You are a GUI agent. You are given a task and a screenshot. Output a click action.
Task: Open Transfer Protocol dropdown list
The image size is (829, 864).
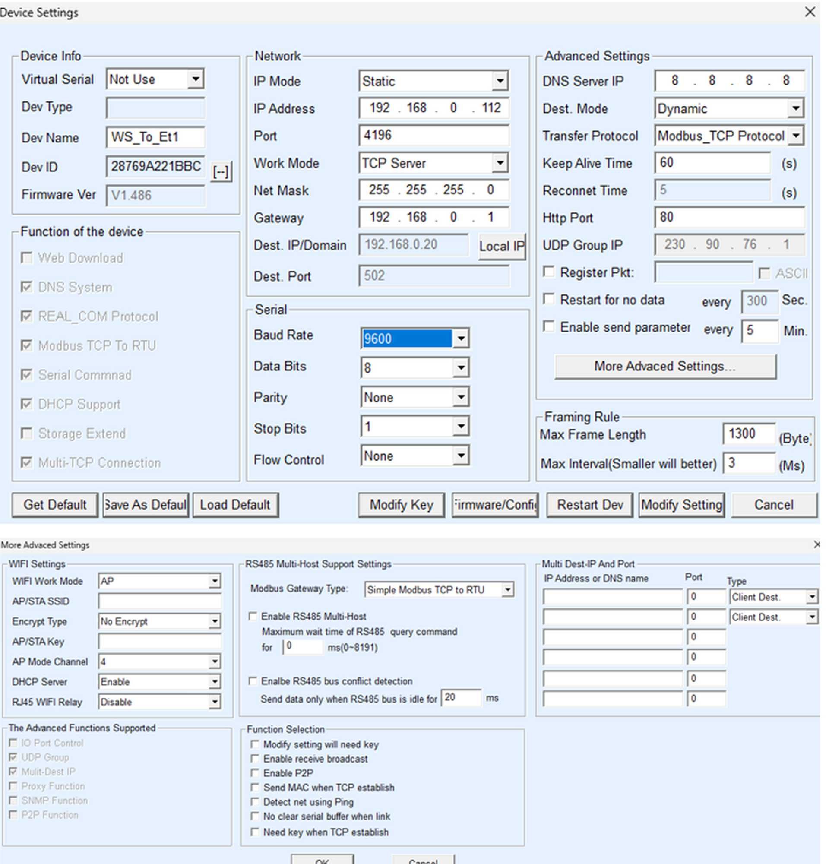tap(795, 136)
